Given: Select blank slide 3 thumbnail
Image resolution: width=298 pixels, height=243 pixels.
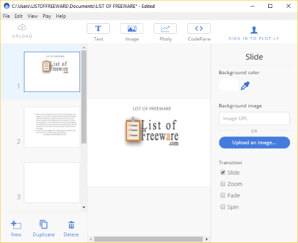Looking at the screenshot, I should pos(52,183).
